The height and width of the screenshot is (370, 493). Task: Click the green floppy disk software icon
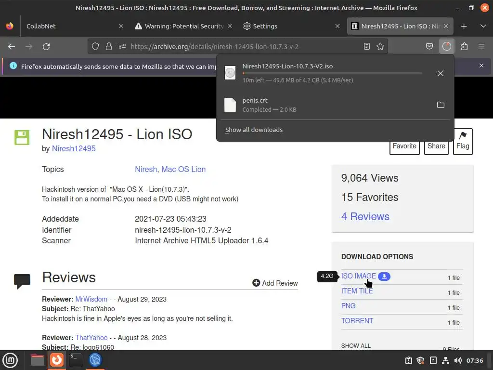pyautogui.click(x=22, y=137)
